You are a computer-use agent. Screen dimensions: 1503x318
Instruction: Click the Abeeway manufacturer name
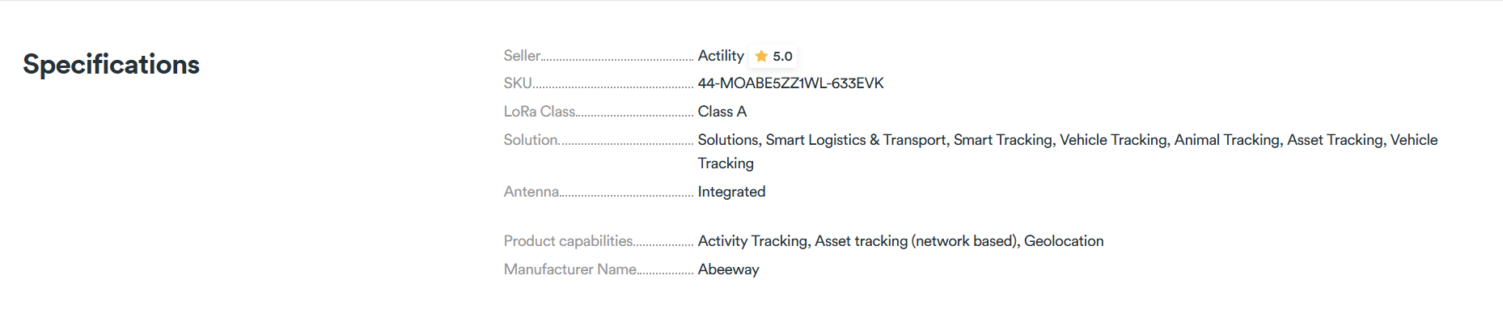pyautogui.click(x=728, y=269)
